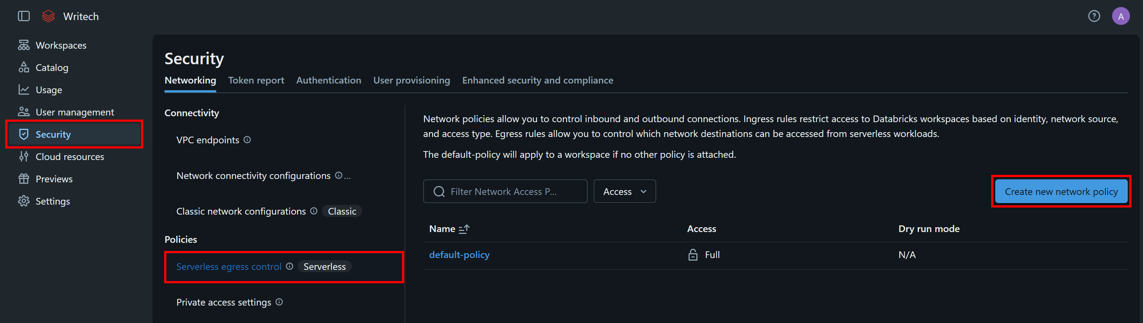Switch to the Networking tab

190,81
